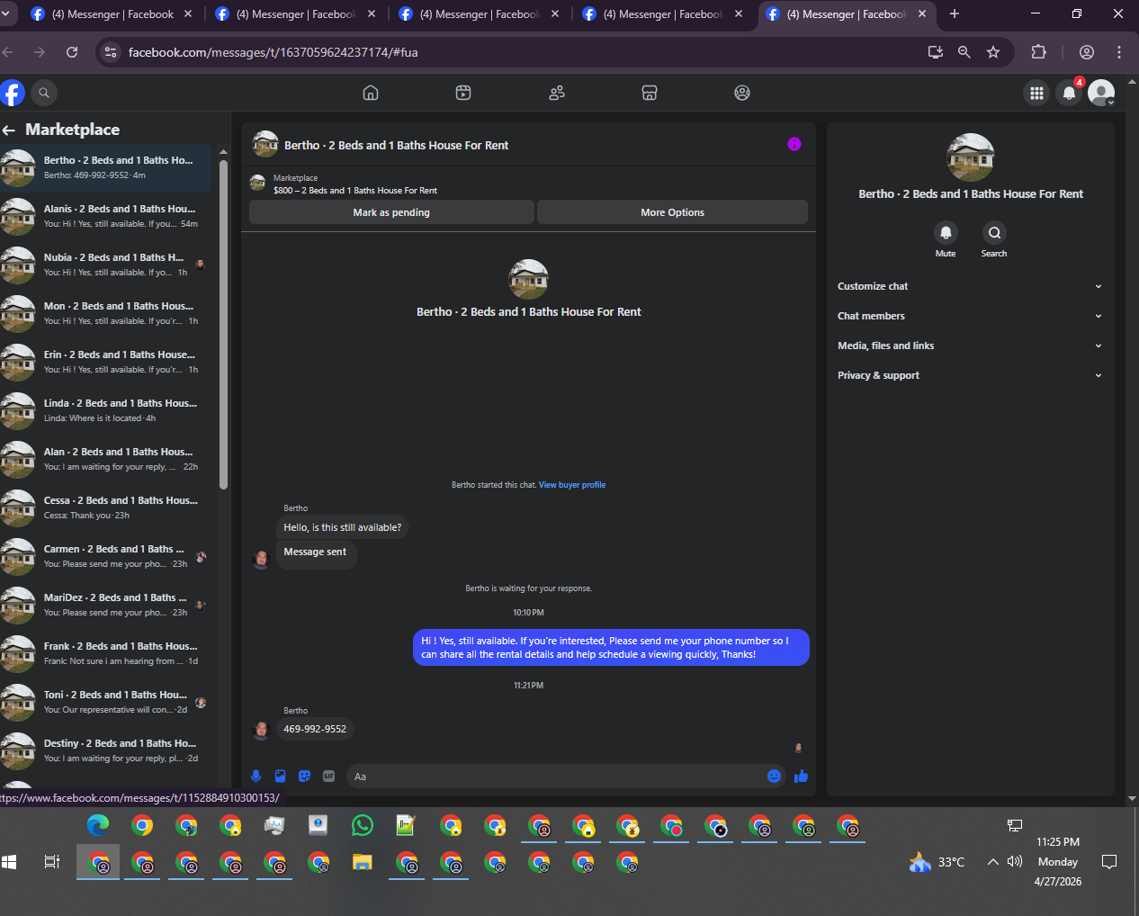The height and width of the screenshot is (916, 1139).
Task: Open the notifications bell with badge
Action: tap(1069, 93)
